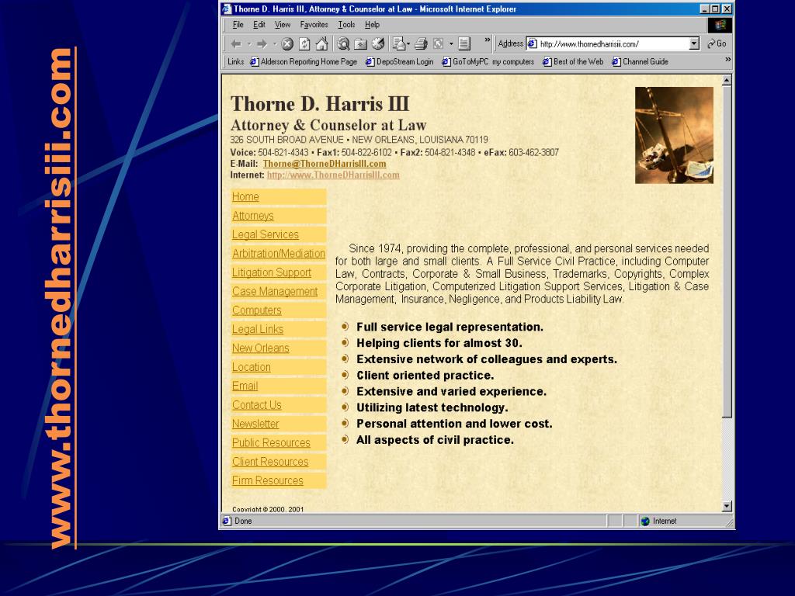The image size is (795, 596).
Task: Open the Case Management navigation link
Action: pyautogui.click(x=275, y=292)
